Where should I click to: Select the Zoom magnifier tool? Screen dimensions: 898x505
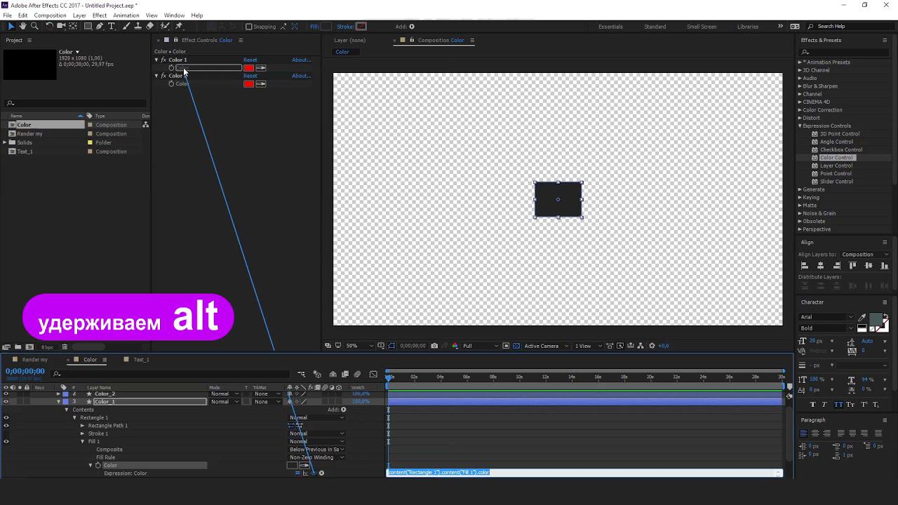coord(34,26)
